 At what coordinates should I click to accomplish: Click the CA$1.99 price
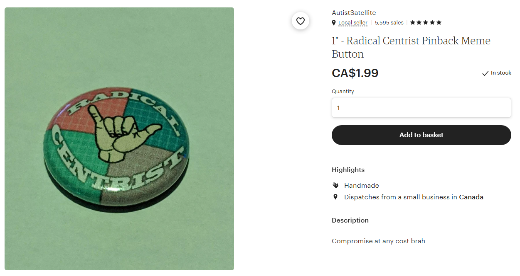(x=355, y=73)
